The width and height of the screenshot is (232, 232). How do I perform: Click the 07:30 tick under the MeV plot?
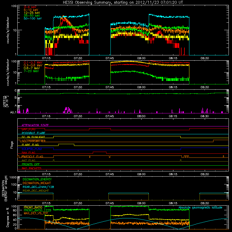tap(78, 87)
